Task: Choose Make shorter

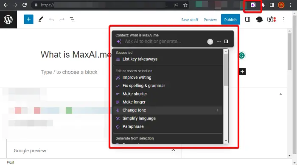Action: pos(168,94)
